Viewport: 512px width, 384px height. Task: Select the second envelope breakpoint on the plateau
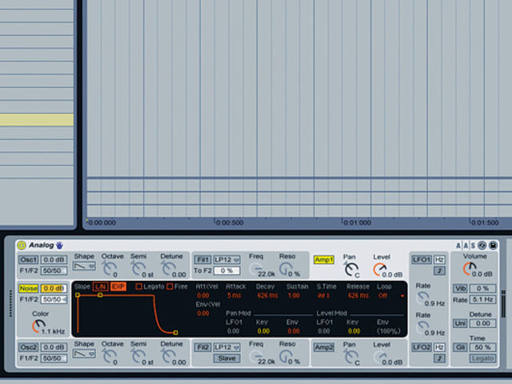(x=100, y=295)
